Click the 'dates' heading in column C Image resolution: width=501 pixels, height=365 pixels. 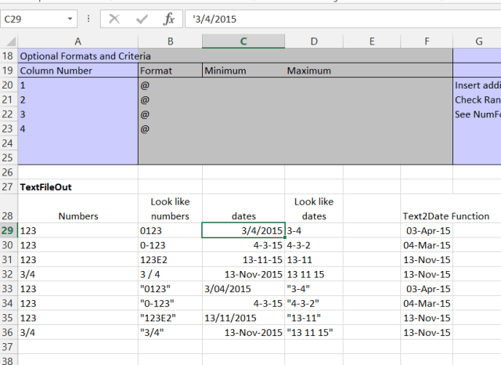(243, 208)
